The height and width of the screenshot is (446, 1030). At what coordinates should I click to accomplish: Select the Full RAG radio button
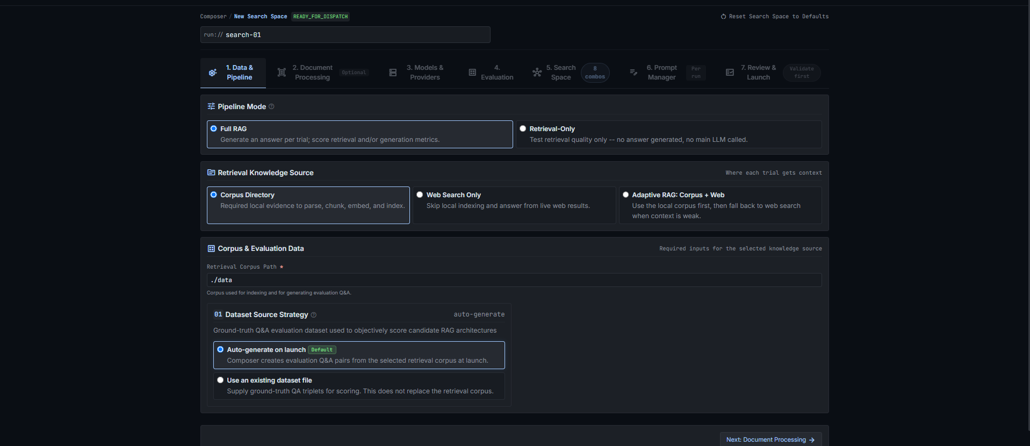[x=214, y=128]
